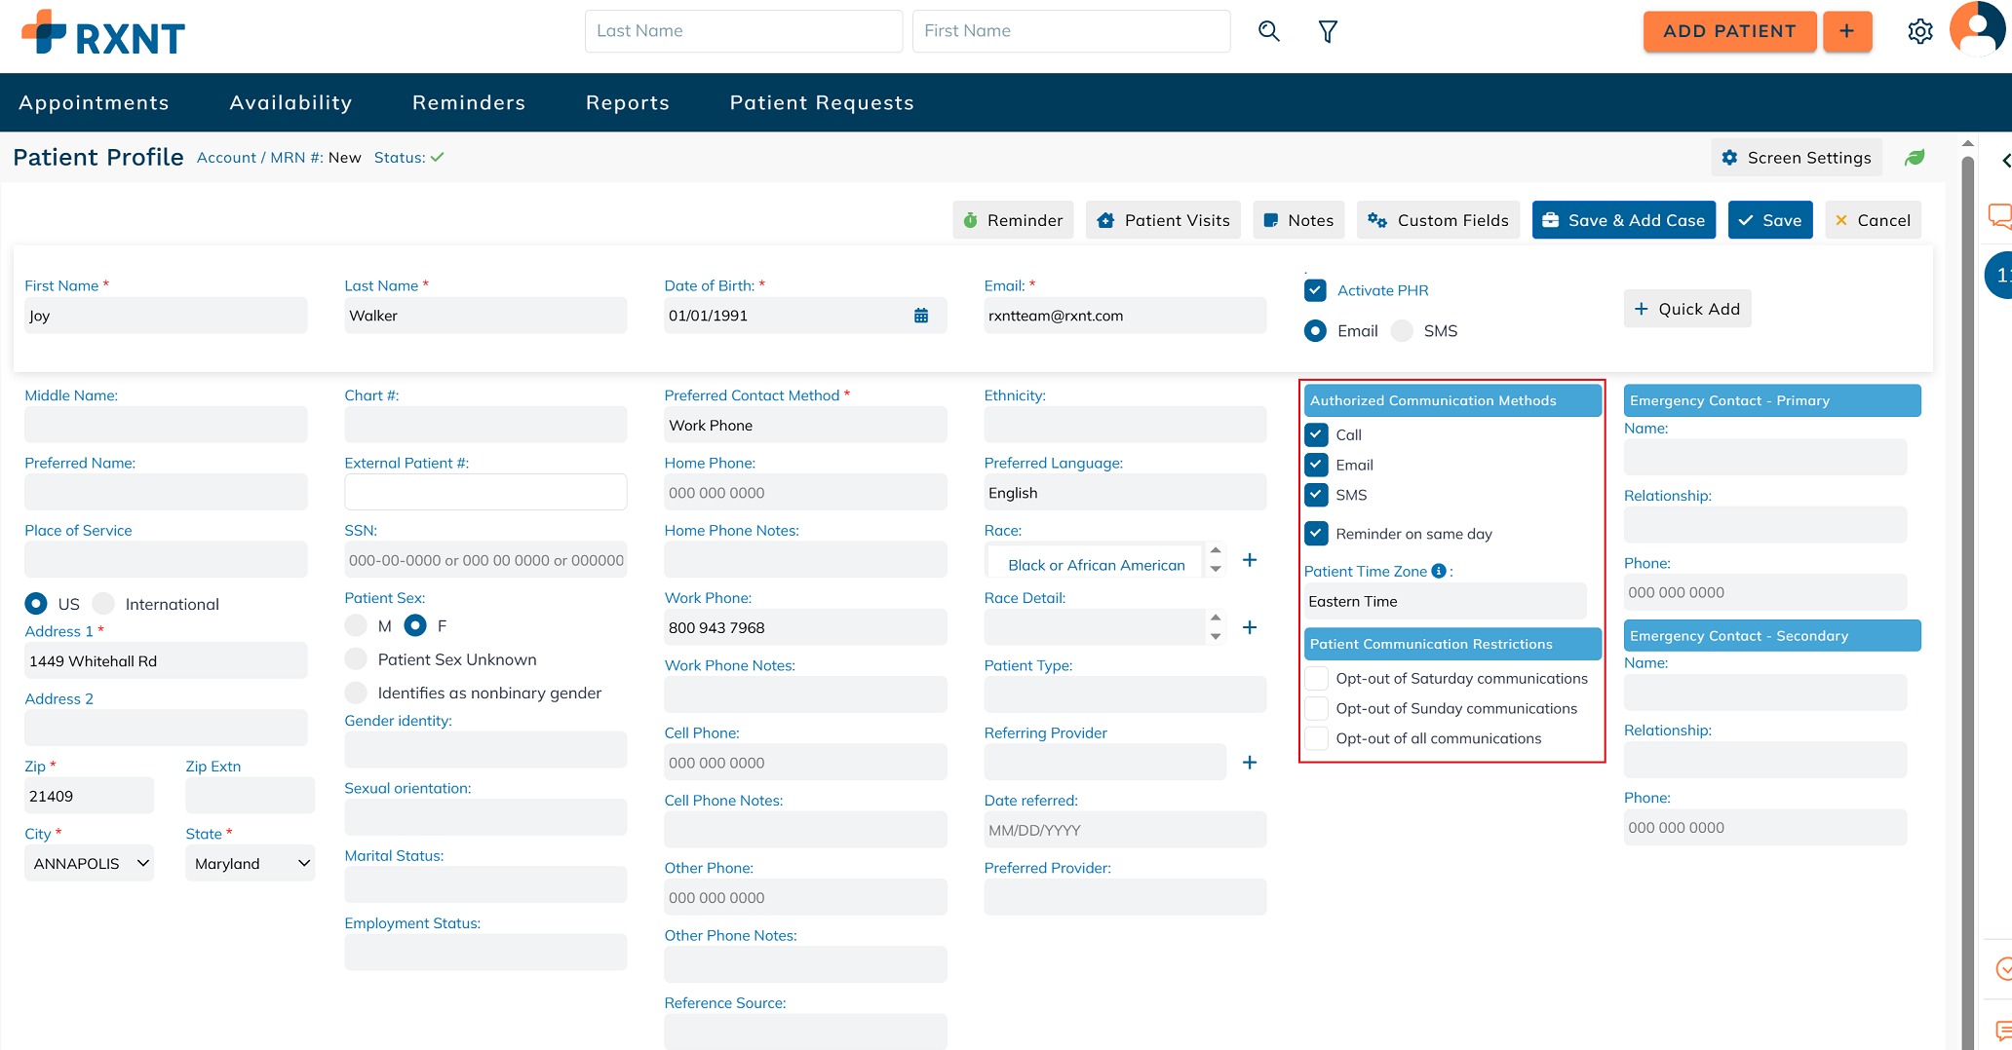Toggle the Call authorized communication checkbox

[1316, 434]
